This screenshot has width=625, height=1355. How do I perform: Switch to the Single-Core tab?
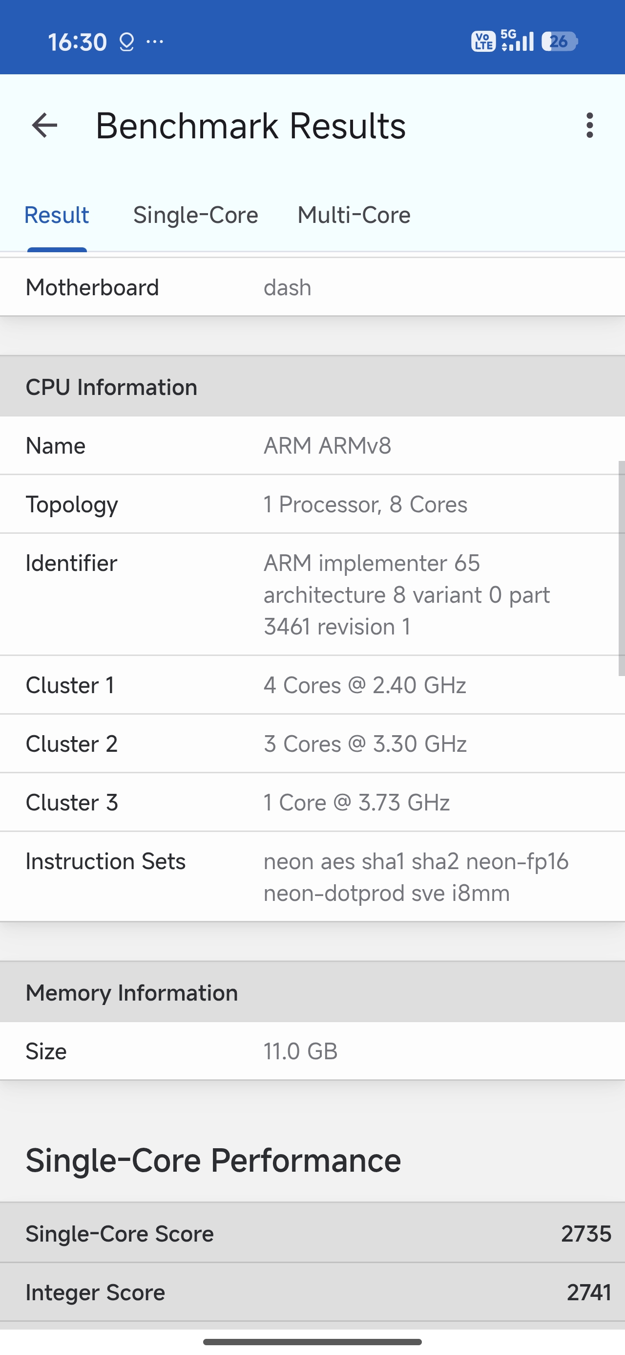pyautogui.click(x=195, y=215)
